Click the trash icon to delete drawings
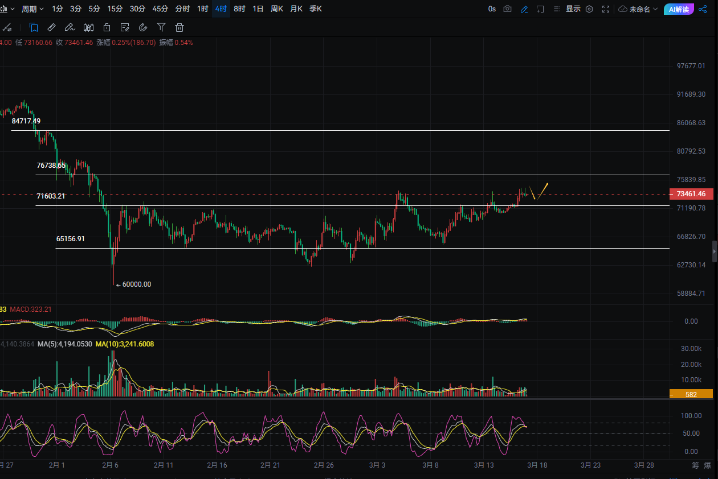718x479 pixels. pos(179,27)
